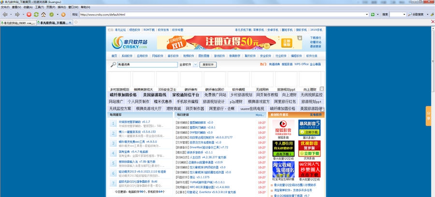Image resolution: width=435 pixels, height=197 pixels.
Task: Open the 暴风影音5 download thumbnail
Action: tap(309, 128)
